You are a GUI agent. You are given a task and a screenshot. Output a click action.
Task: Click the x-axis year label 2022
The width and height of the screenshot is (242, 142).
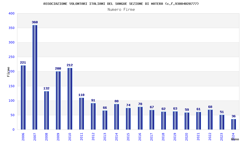210,137
